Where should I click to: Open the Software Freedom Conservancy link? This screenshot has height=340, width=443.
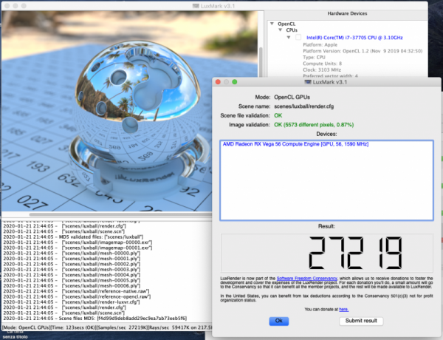[x=307, y=279]
